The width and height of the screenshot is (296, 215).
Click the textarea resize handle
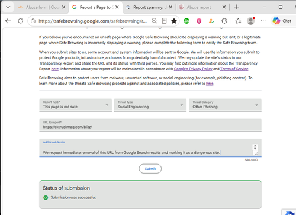pos(255,153)
